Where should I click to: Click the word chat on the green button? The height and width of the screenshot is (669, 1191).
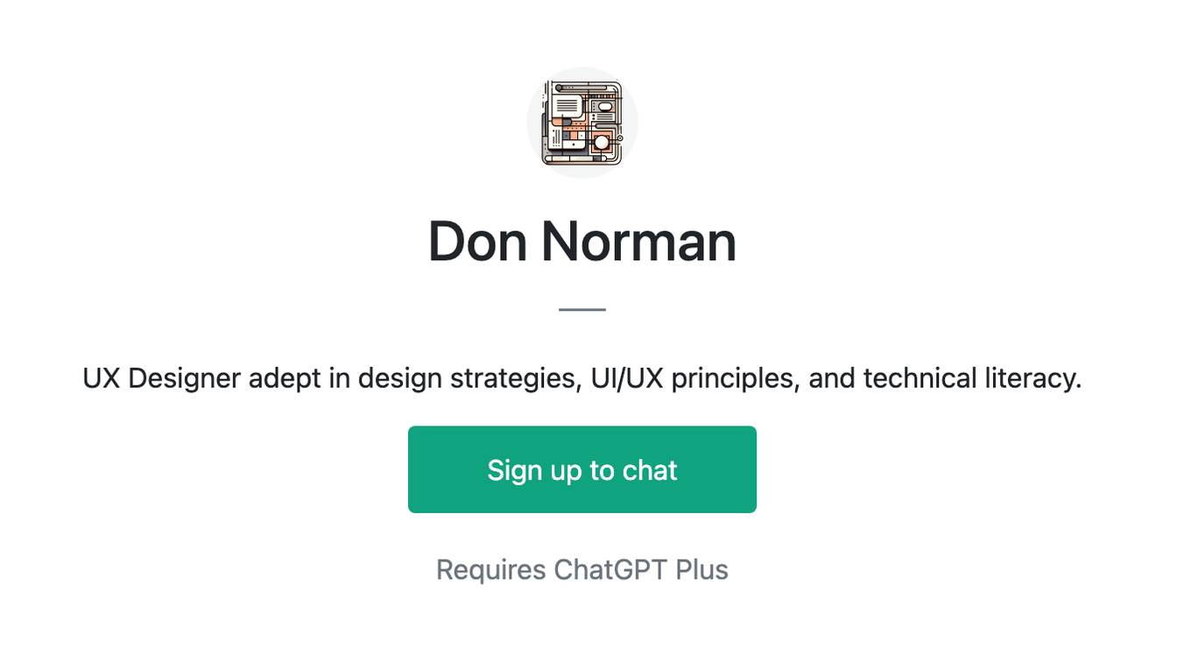650,470
